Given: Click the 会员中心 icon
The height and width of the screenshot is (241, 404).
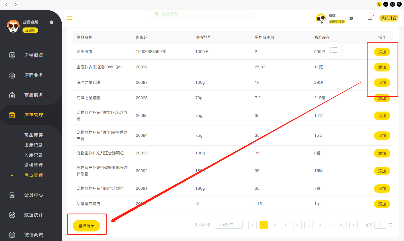Looking at the screenshot, I should coord(12,195).
